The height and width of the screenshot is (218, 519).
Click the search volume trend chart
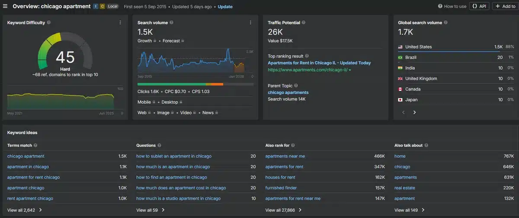pos(191,60)
